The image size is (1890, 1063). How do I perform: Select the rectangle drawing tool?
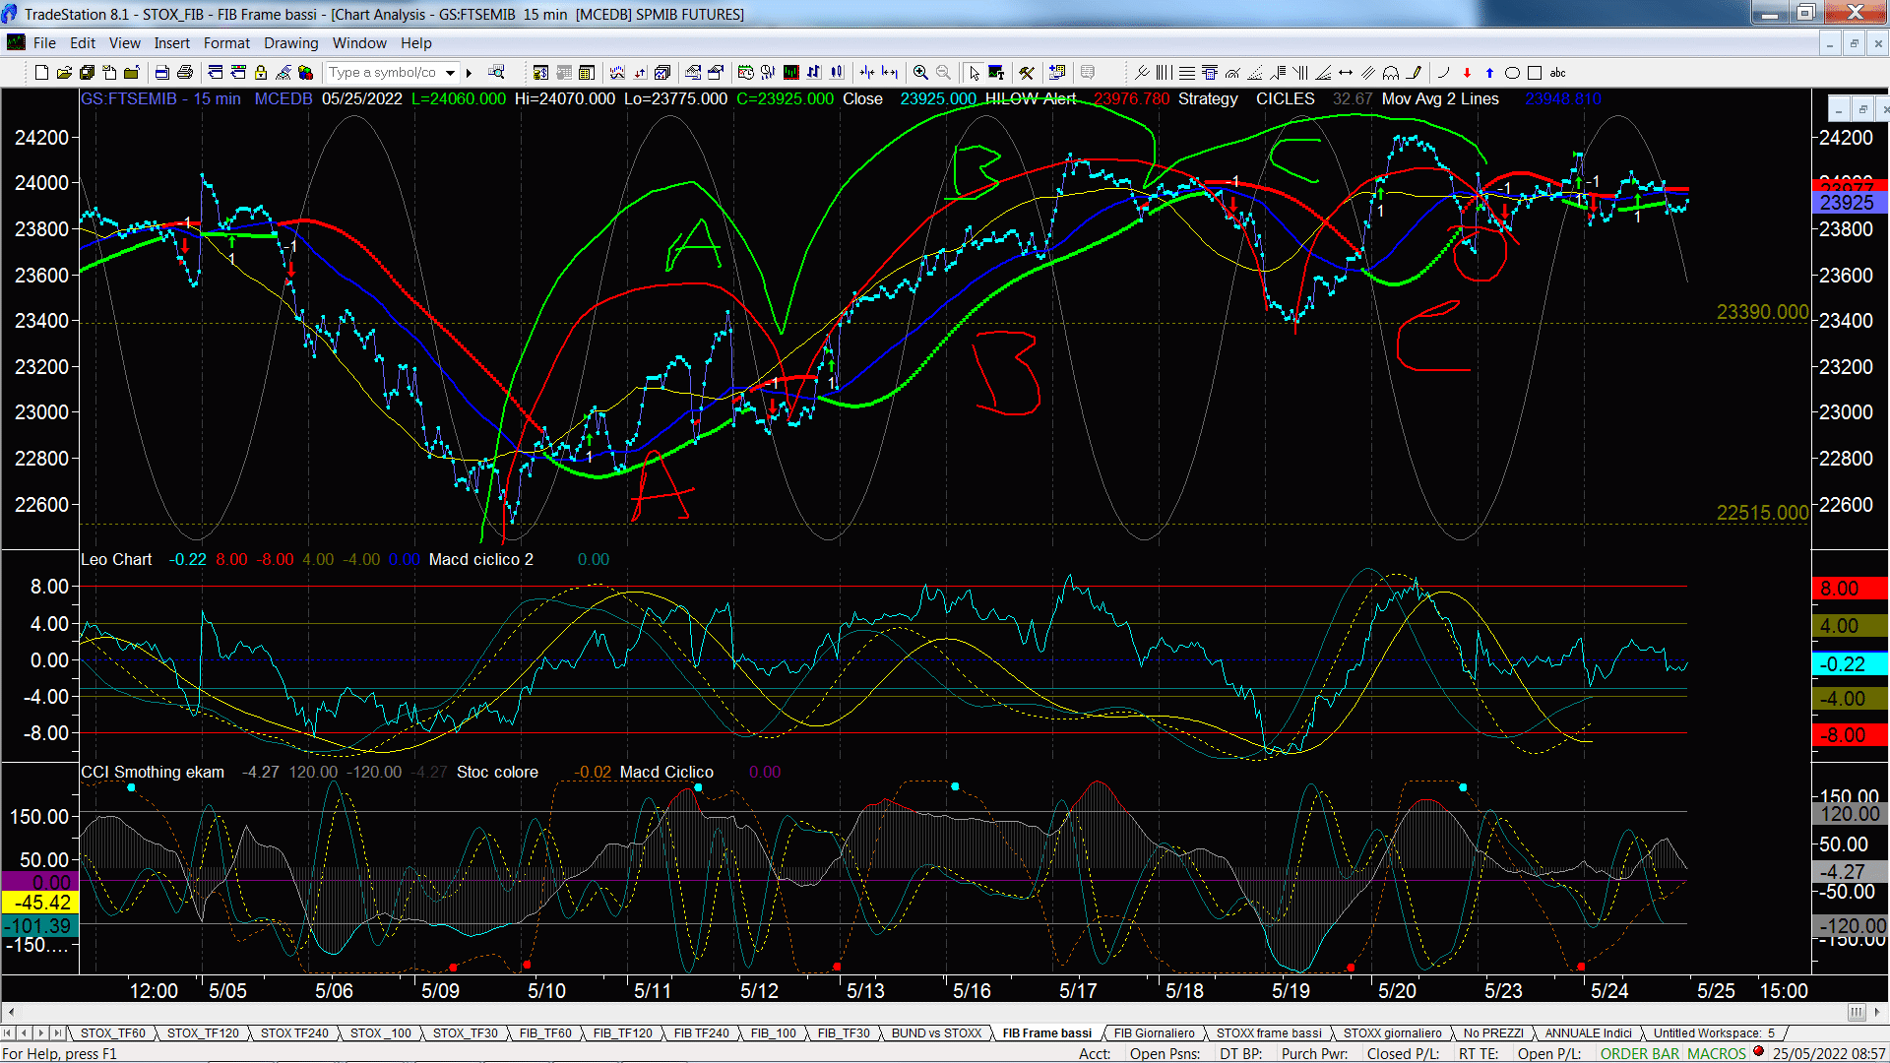[x=1535, y=73]
